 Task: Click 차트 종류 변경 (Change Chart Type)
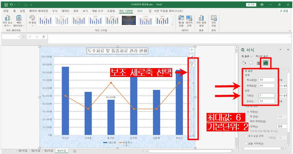coord(201,21)
